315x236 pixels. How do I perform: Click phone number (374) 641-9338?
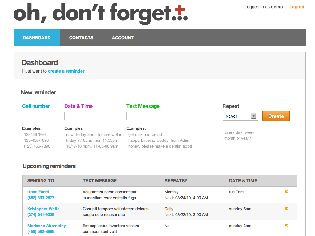tap(41, 214)
